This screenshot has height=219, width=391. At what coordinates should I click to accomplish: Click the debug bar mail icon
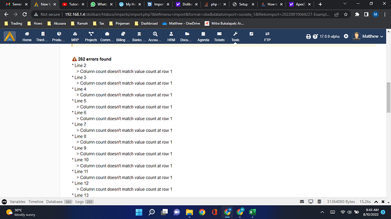coord(301,201)
